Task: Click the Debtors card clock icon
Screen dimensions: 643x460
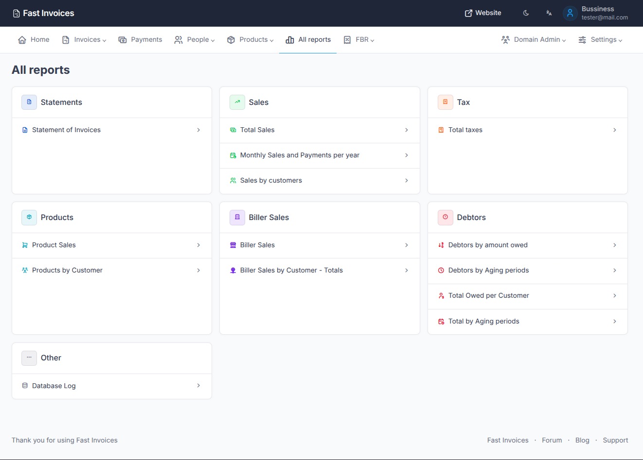Action: (x=446, y=217)
